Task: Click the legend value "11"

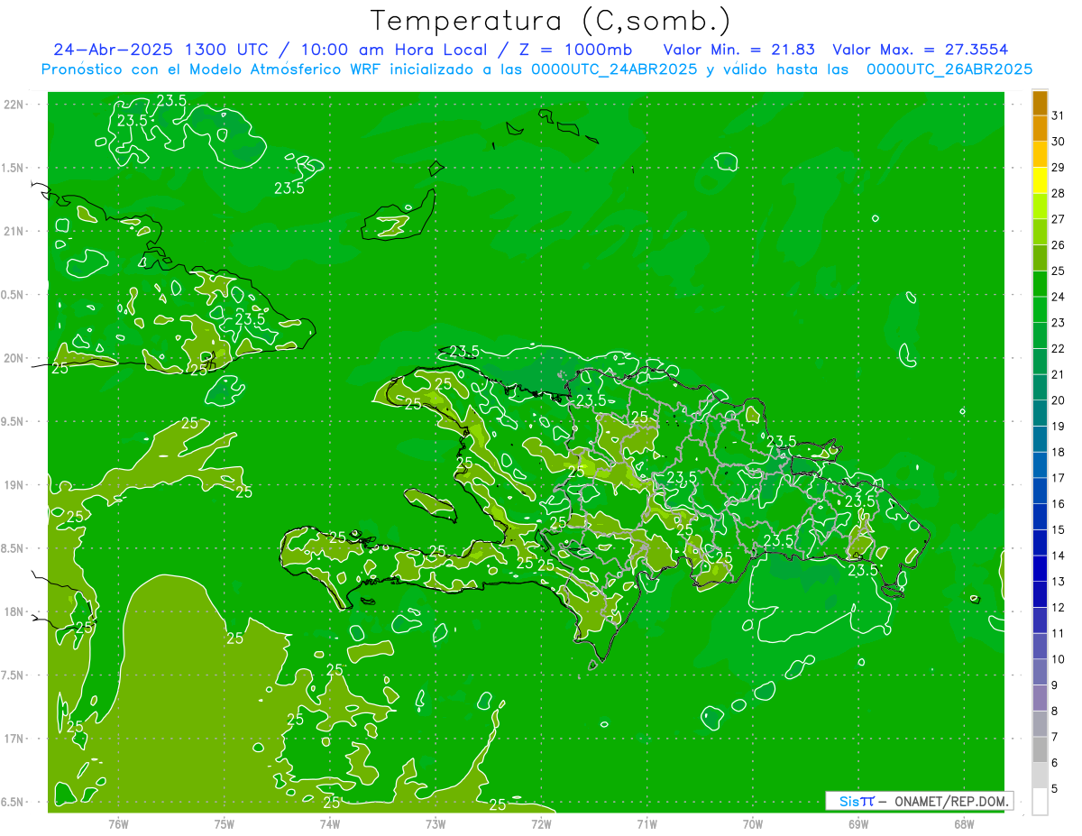Action: click(x=1059, y=634)
